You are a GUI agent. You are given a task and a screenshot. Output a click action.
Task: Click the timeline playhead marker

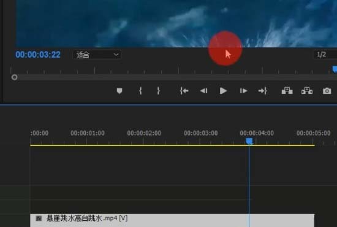coord(249,141)
